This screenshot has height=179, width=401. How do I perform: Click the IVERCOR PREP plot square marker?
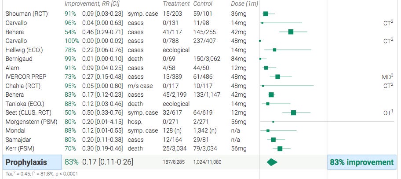coord(277,77)
